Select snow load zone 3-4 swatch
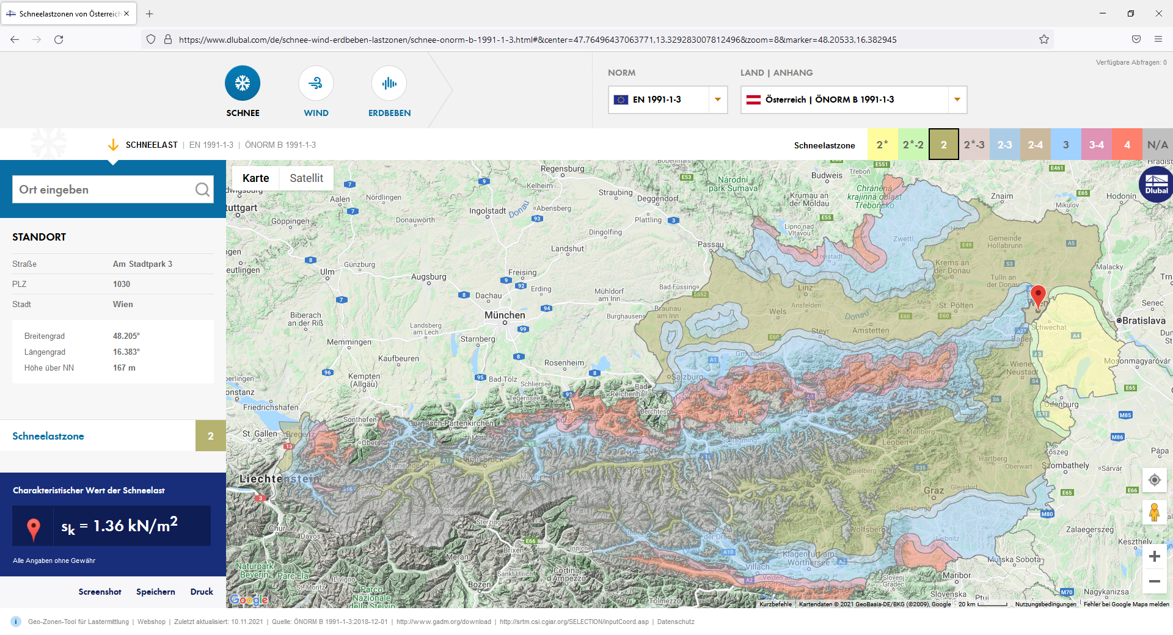1173x635 pixels. pyautogui.click(x=1096, y=145)
